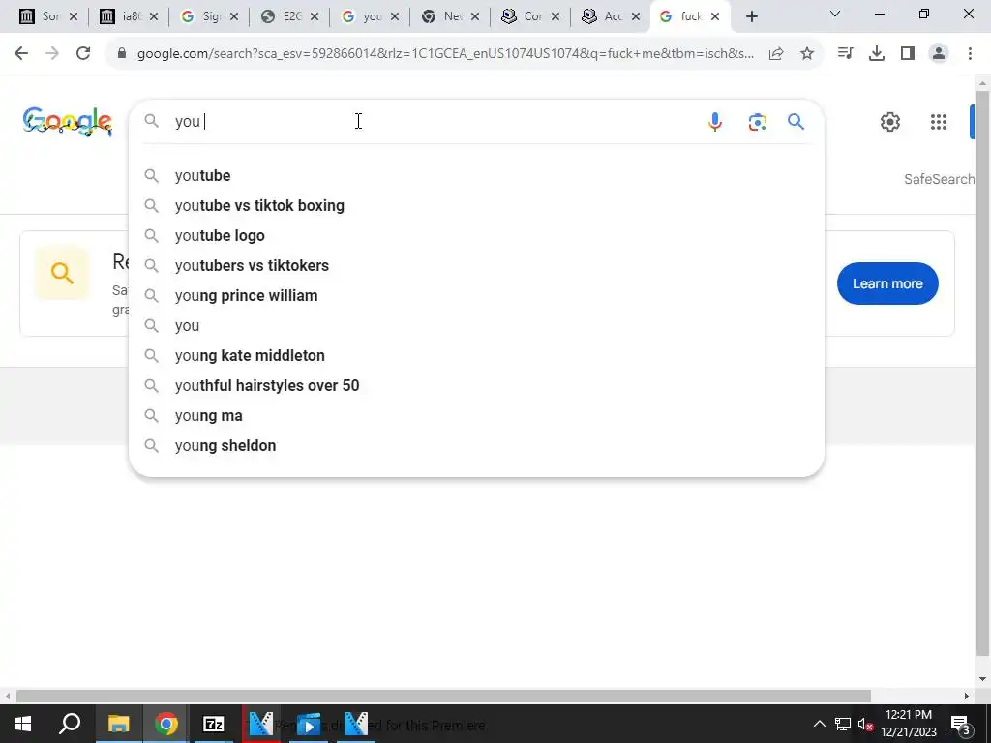This screenshot has height=743, width=991.
Task: Open the taskbar clock and date
Action: [909, 724]
